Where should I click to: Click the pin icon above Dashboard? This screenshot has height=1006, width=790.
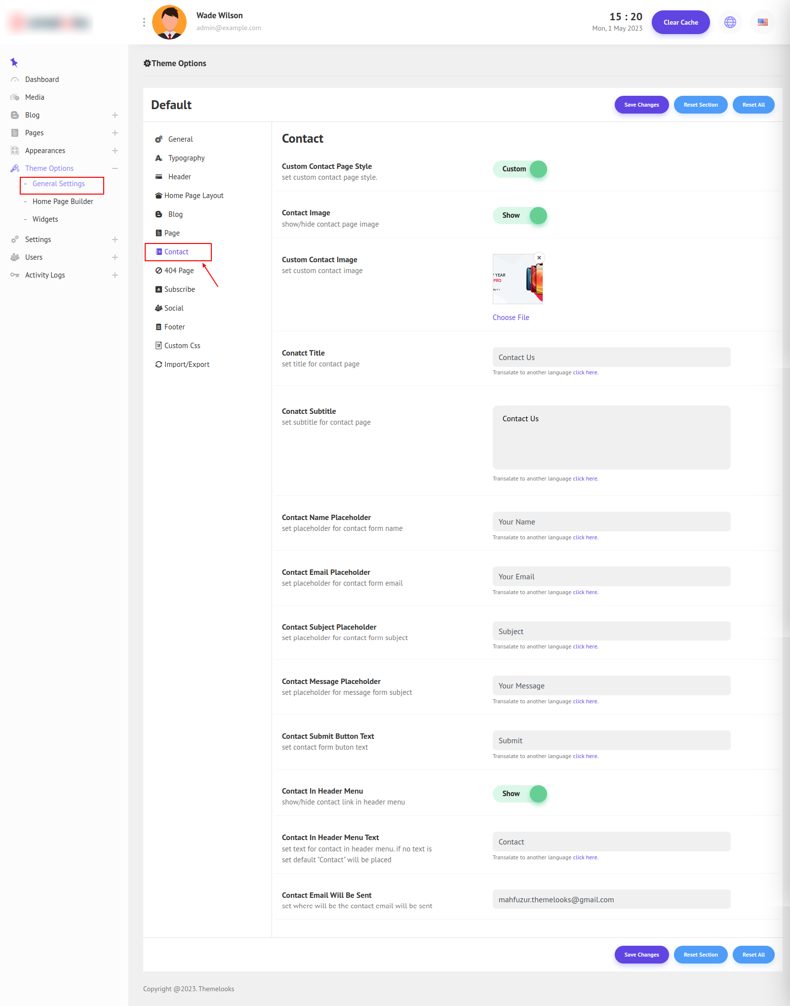coord(14,62)
